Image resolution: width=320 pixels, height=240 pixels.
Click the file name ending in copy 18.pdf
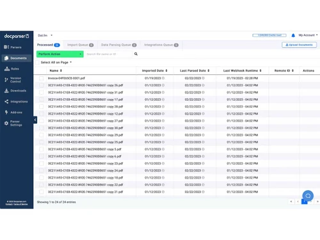[x=85, y=178]
